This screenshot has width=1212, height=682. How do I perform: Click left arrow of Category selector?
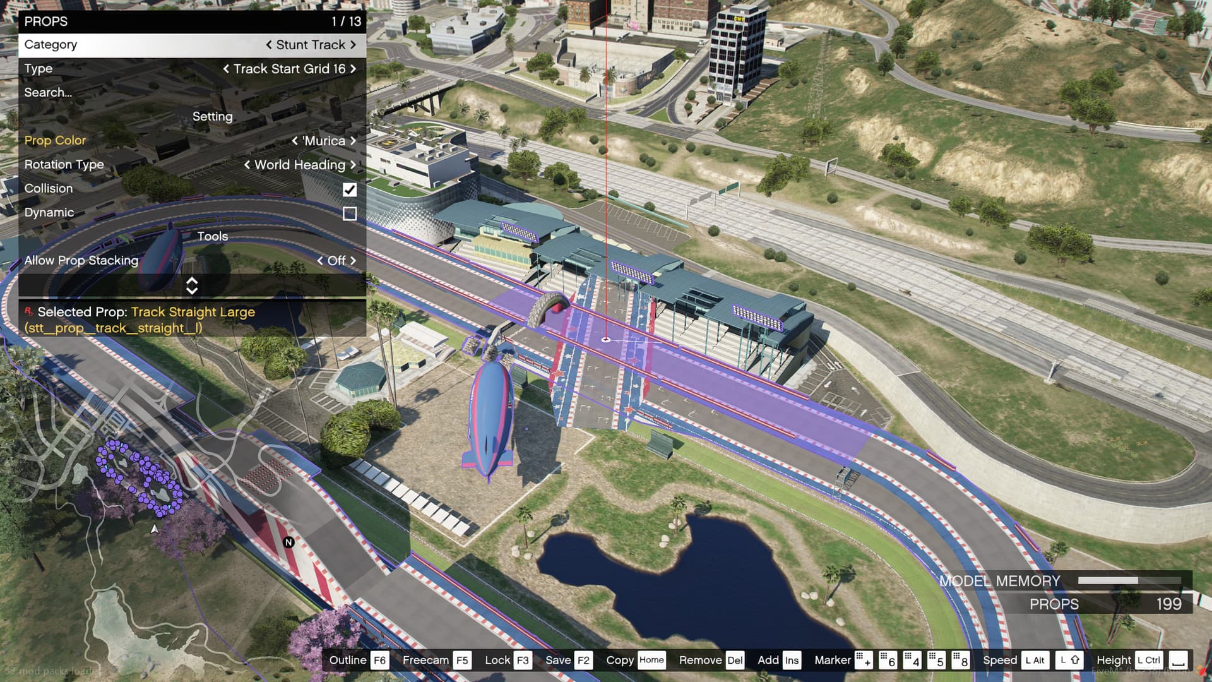(269, 45)
